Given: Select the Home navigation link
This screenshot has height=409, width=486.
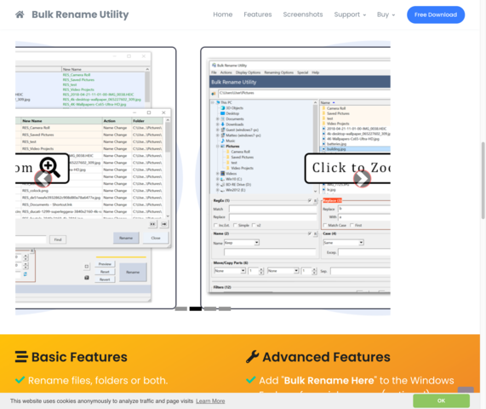Looking at the screenshot, I should pyautogui.click(x=222, y=14).
